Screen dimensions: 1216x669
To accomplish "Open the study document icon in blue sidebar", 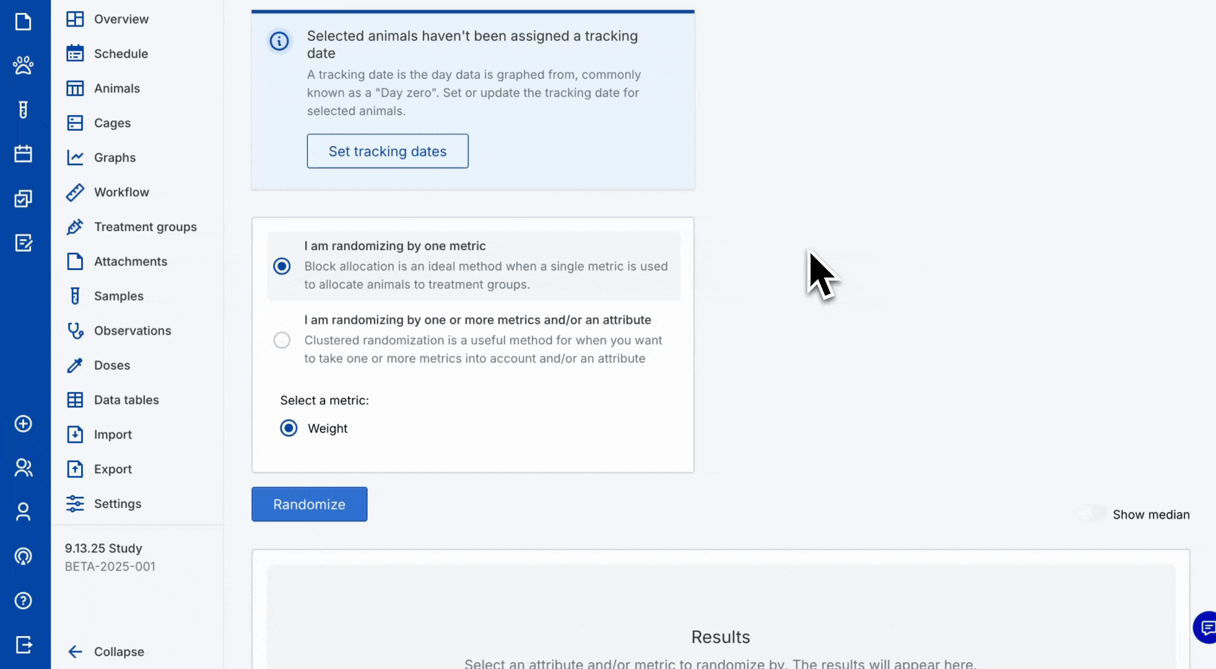I will (x=24, y=22).
